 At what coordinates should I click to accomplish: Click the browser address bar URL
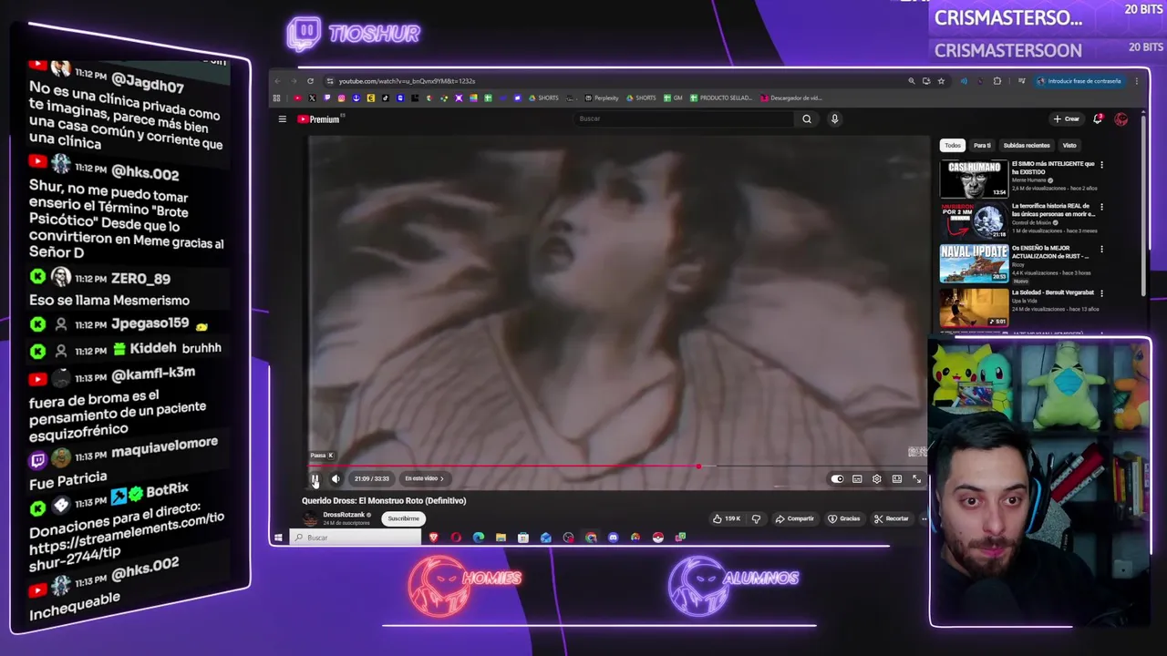(407, 81)
